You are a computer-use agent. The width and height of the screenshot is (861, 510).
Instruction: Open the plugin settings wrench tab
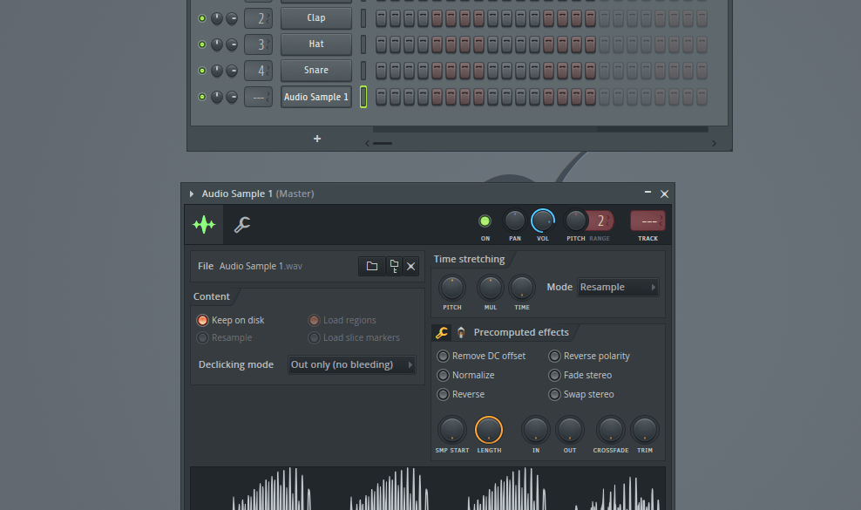click(242, 224)
